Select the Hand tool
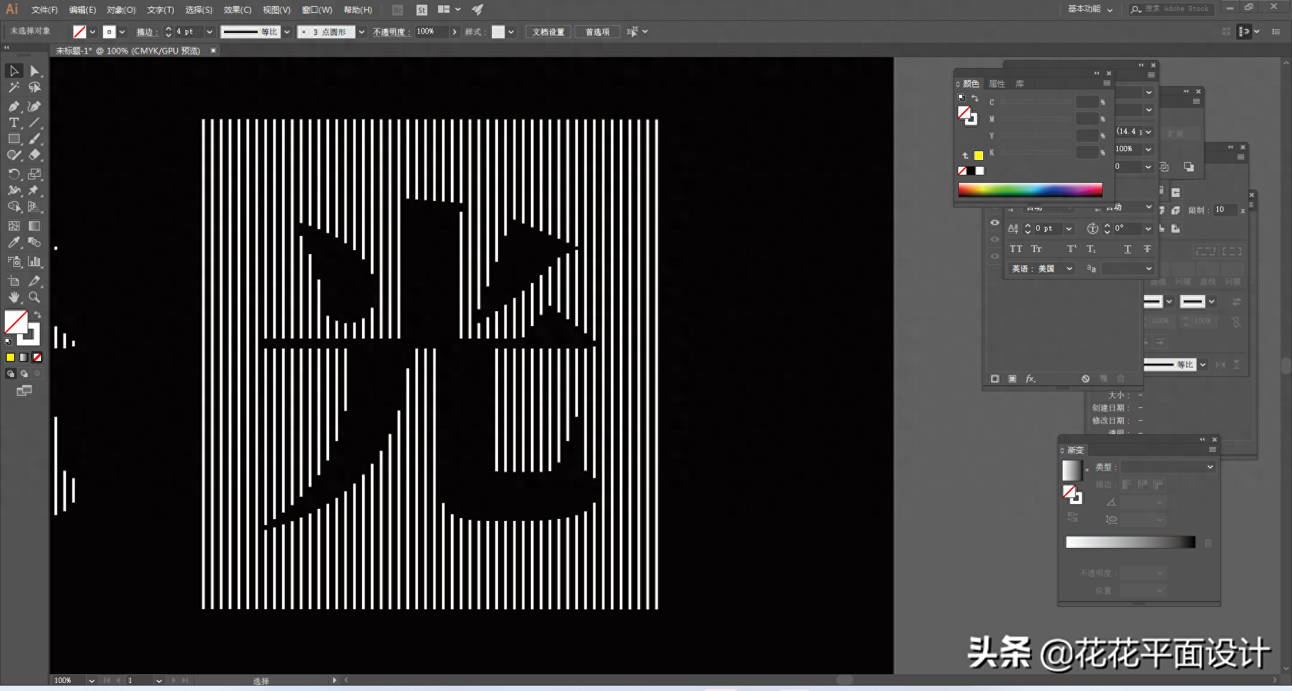The width and height of the screenshot is (1292, 691). click(x=13, y=297)
